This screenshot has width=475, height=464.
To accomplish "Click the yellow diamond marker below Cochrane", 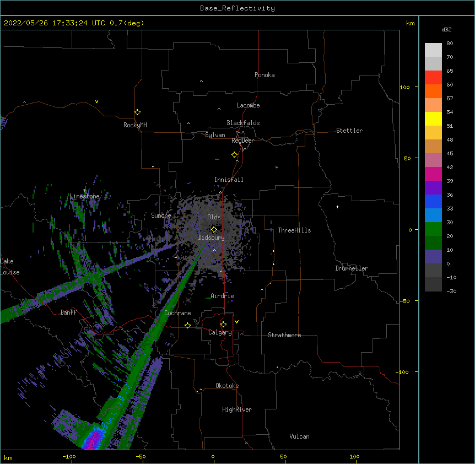I will point(187,325).
